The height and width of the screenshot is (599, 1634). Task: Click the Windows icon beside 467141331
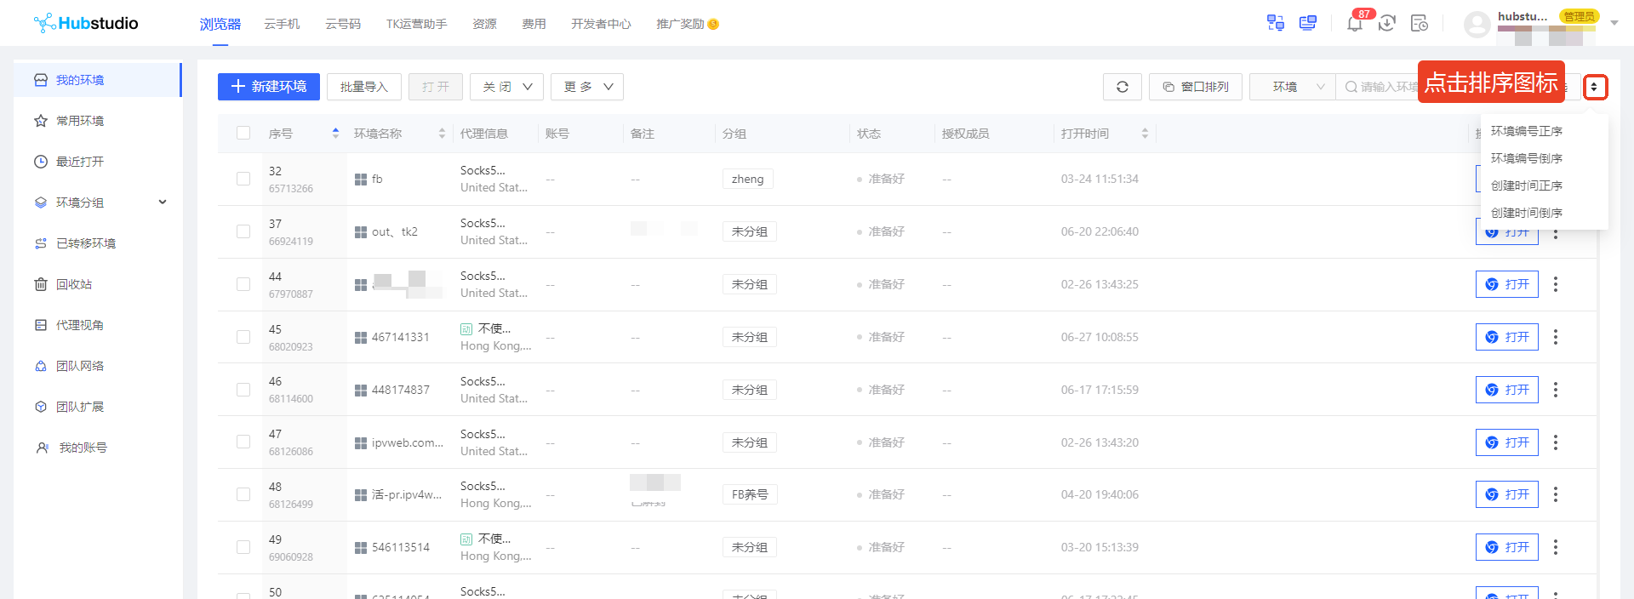coord(361,338)
